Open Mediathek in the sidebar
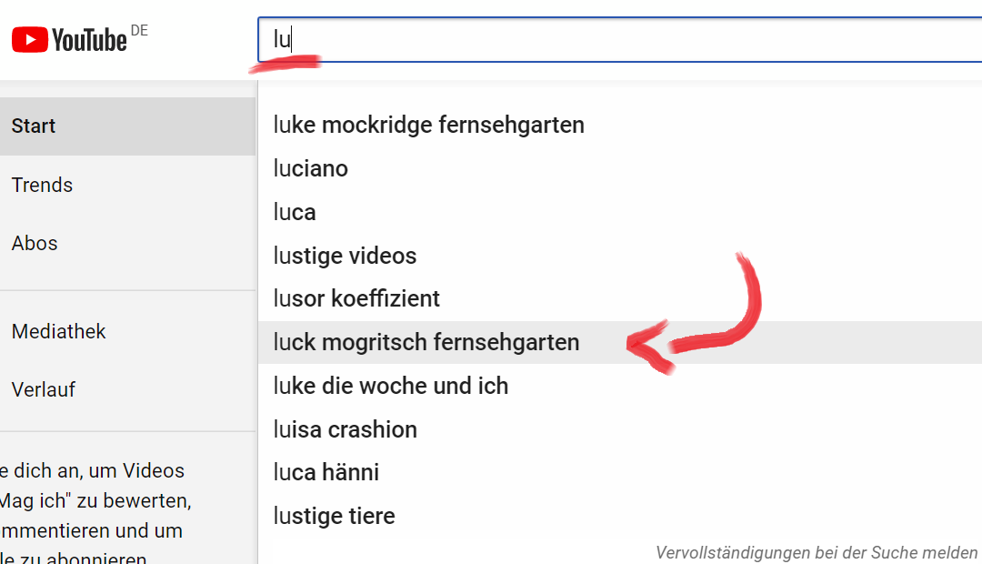This screenshot has width=982, height=564. [x=58, y=331]
